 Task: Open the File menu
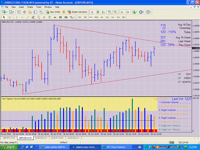[6, 7]
